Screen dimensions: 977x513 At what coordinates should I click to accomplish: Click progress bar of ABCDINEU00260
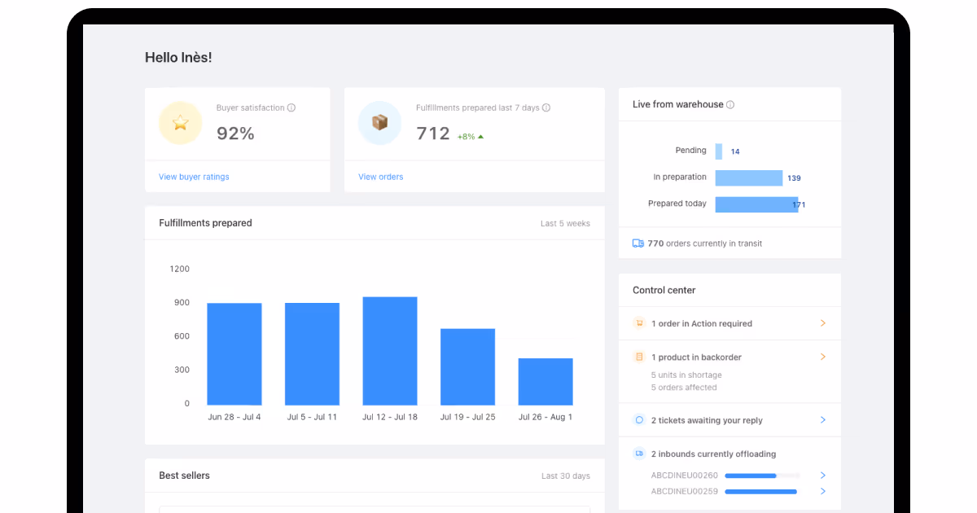(x=762, y=476)
